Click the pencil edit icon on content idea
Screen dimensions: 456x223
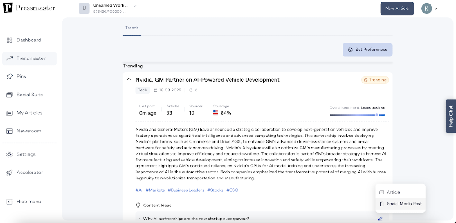[x=381, y=219]
